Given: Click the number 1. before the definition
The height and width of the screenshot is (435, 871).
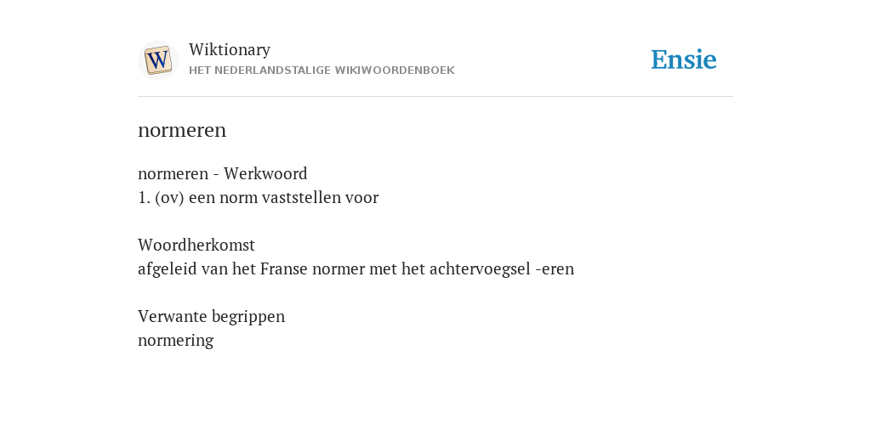Looking at the screenshot, I should pos(144,198).
